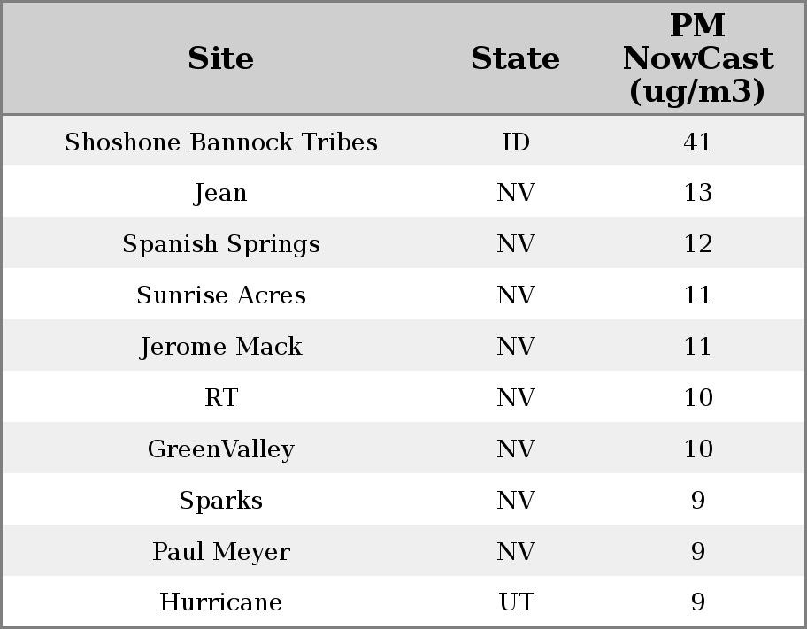Image resolution: width=807 pixels, height=629 pixels.
Task: Click the Jerome Mack site name
Action: [220, 347]
